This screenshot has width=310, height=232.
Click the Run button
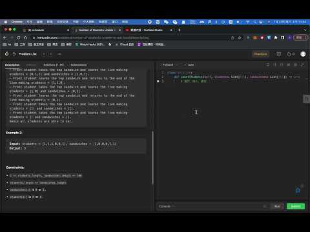pos(277,206)
